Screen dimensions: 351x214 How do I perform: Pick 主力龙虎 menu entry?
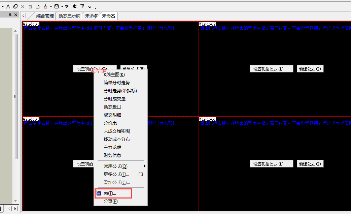121,147
